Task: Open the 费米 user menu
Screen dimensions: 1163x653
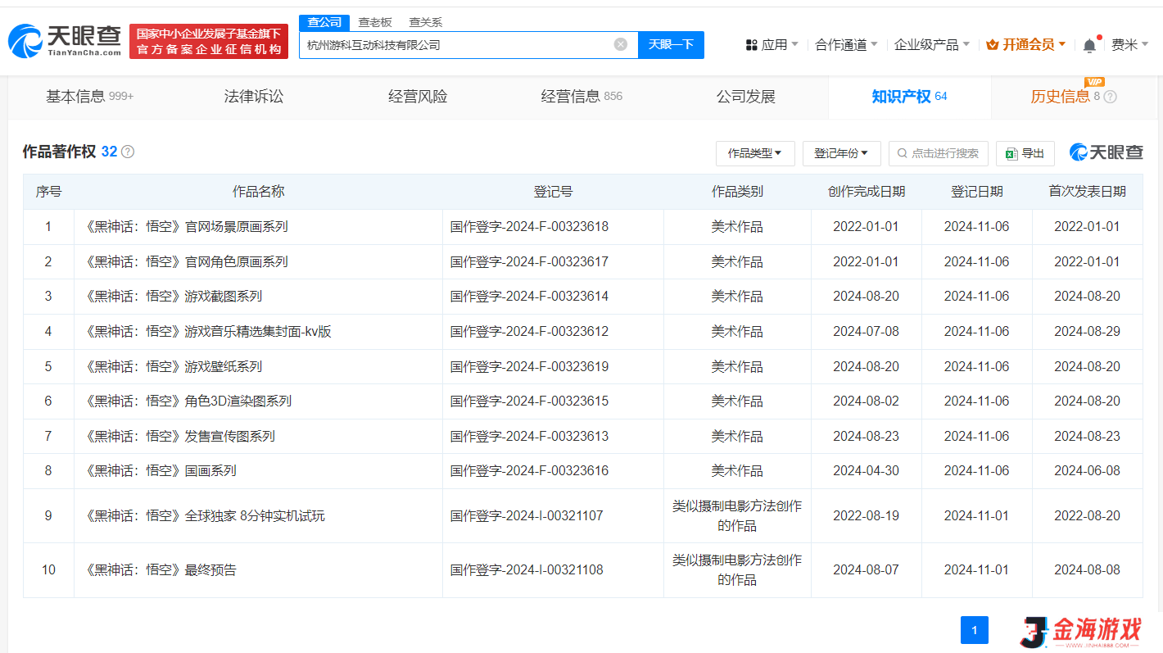Action: 1129,45
